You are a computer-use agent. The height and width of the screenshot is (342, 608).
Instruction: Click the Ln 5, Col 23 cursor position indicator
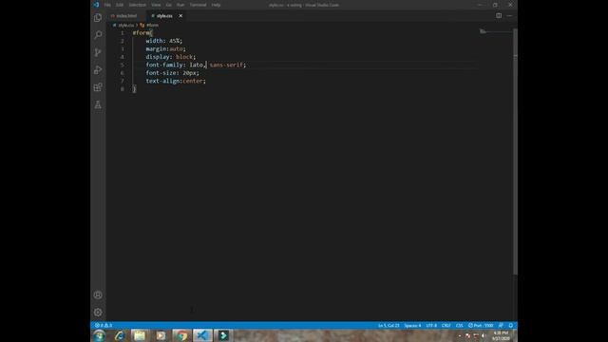tap(389, 325)
